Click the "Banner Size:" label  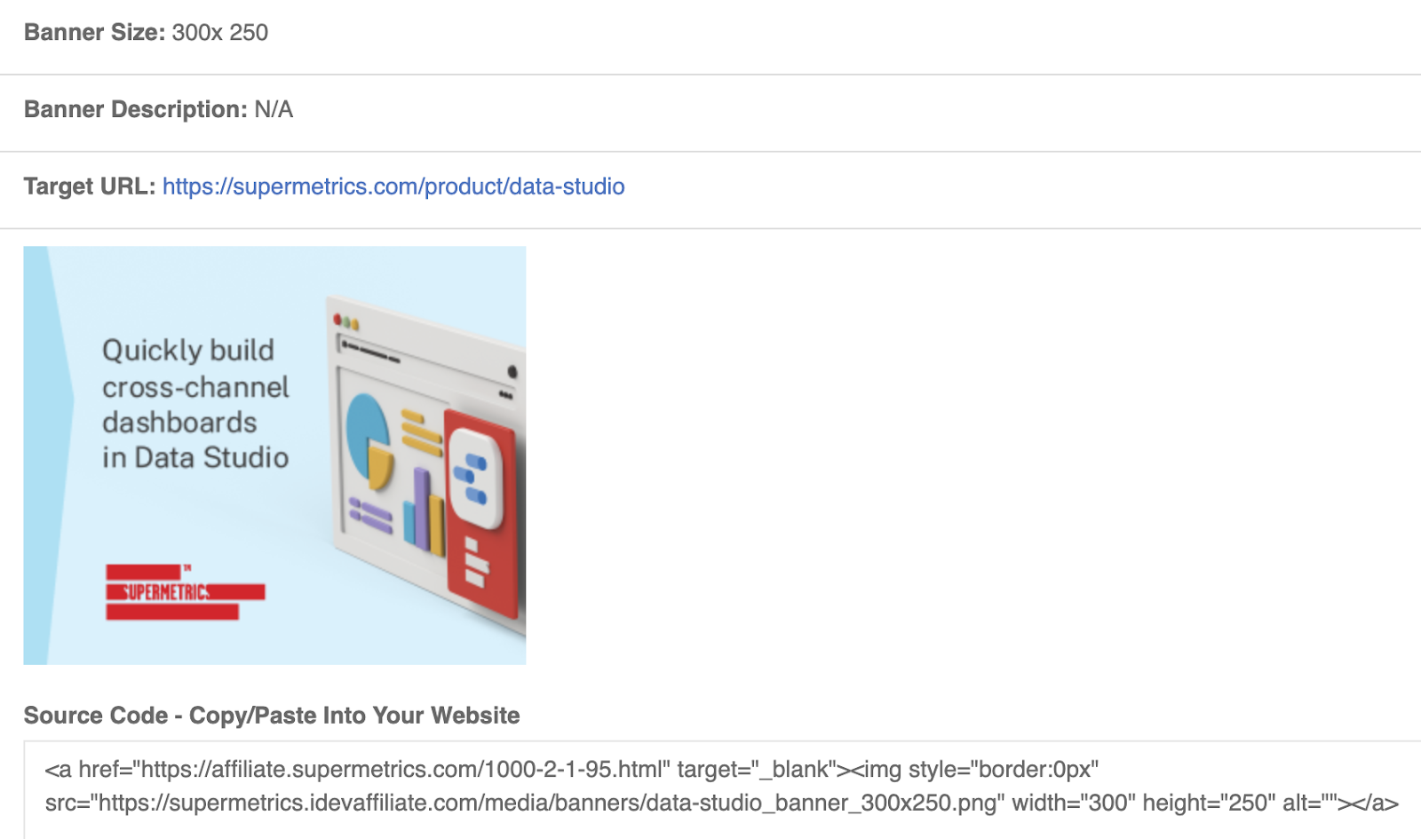(x=95, y=33)
